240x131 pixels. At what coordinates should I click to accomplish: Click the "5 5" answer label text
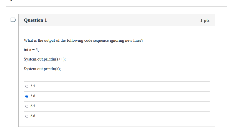point(33,86)
